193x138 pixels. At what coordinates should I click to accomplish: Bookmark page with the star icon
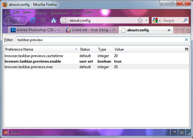140,20
